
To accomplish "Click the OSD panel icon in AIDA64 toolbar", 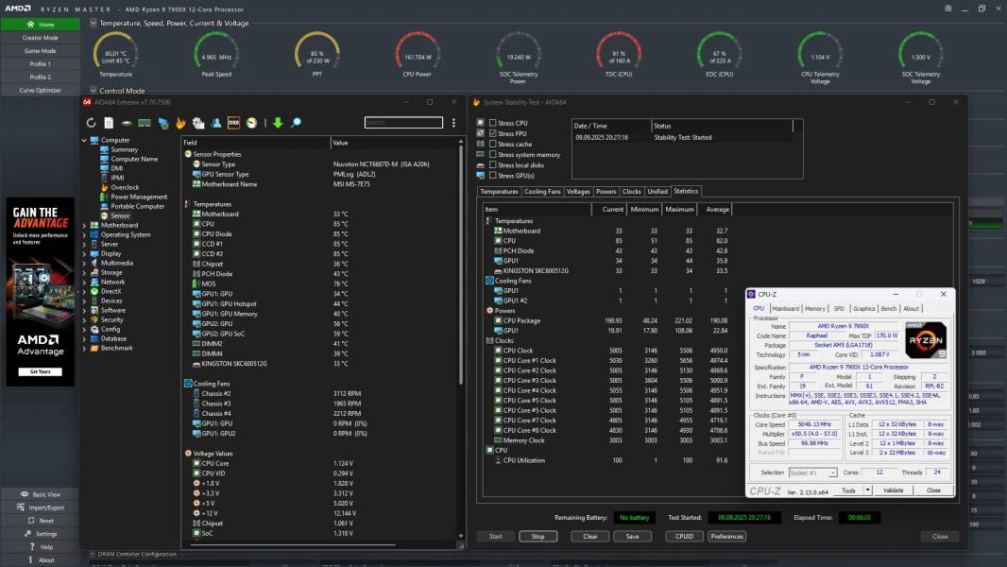I will click(233, 122).
